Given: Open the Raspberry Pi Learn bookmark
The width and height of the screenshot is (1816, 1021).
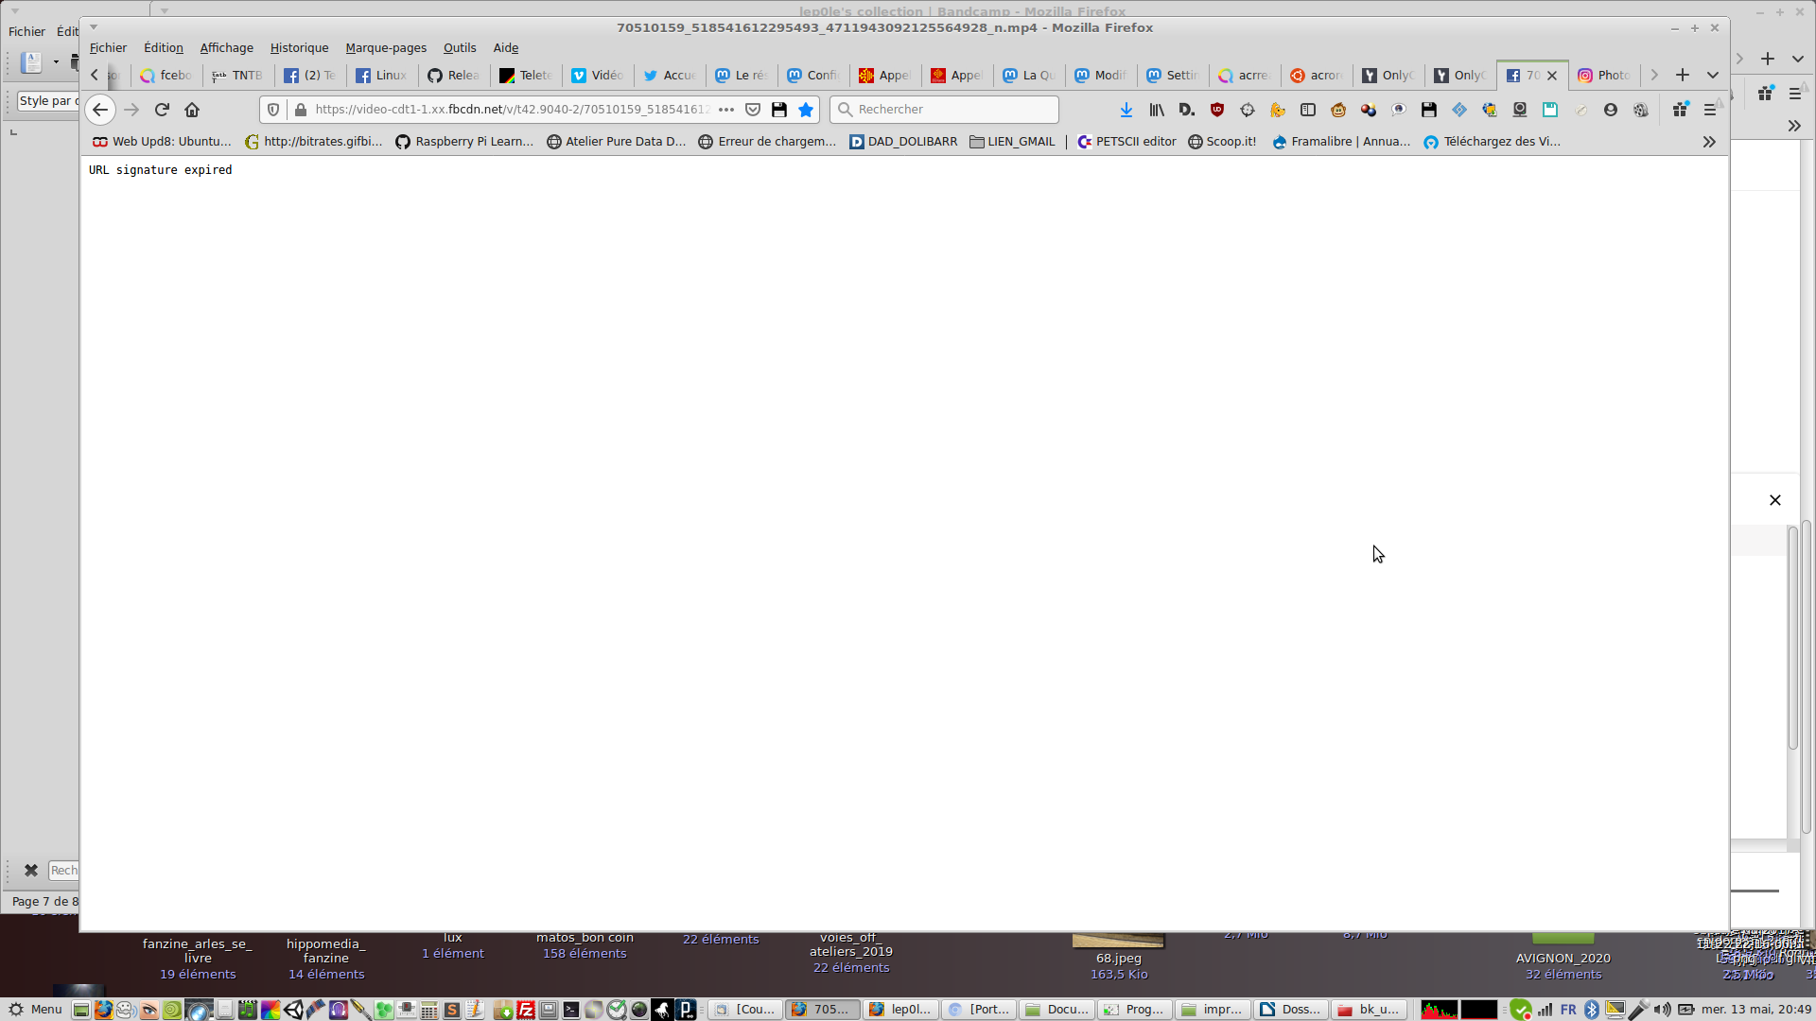Looking at the screenshot, I should [x=463, y=142].
